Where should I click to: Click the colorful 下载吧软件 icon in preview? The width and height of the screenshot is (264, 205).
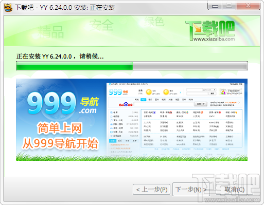click(x=223, y=92)
